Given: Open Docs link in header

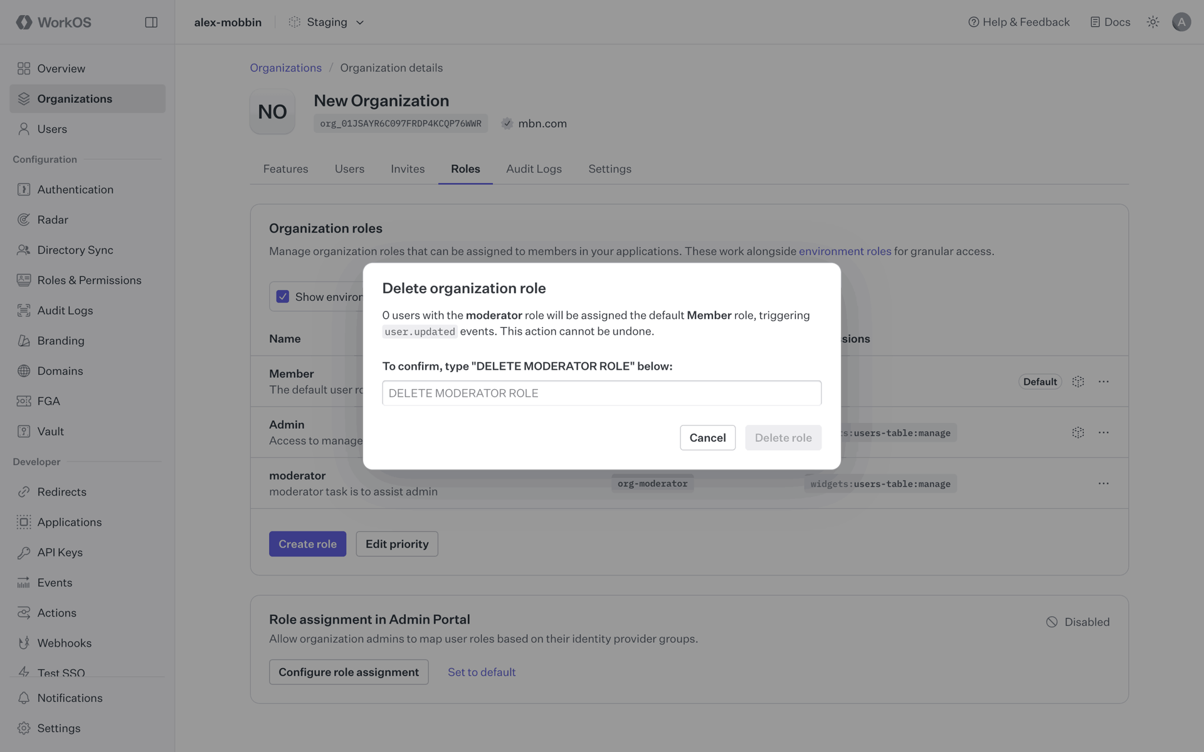Looking at the screenshot, I should [1110, 22].
